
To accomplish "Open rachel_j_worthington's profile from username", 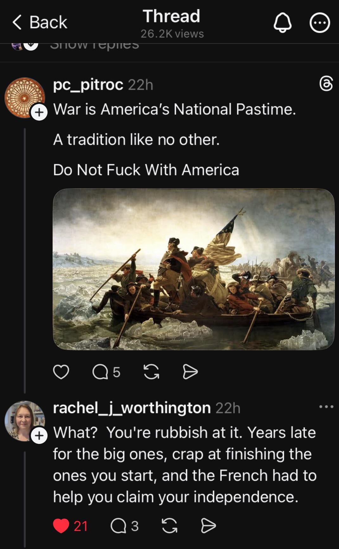I will click(x=132, y=408).
